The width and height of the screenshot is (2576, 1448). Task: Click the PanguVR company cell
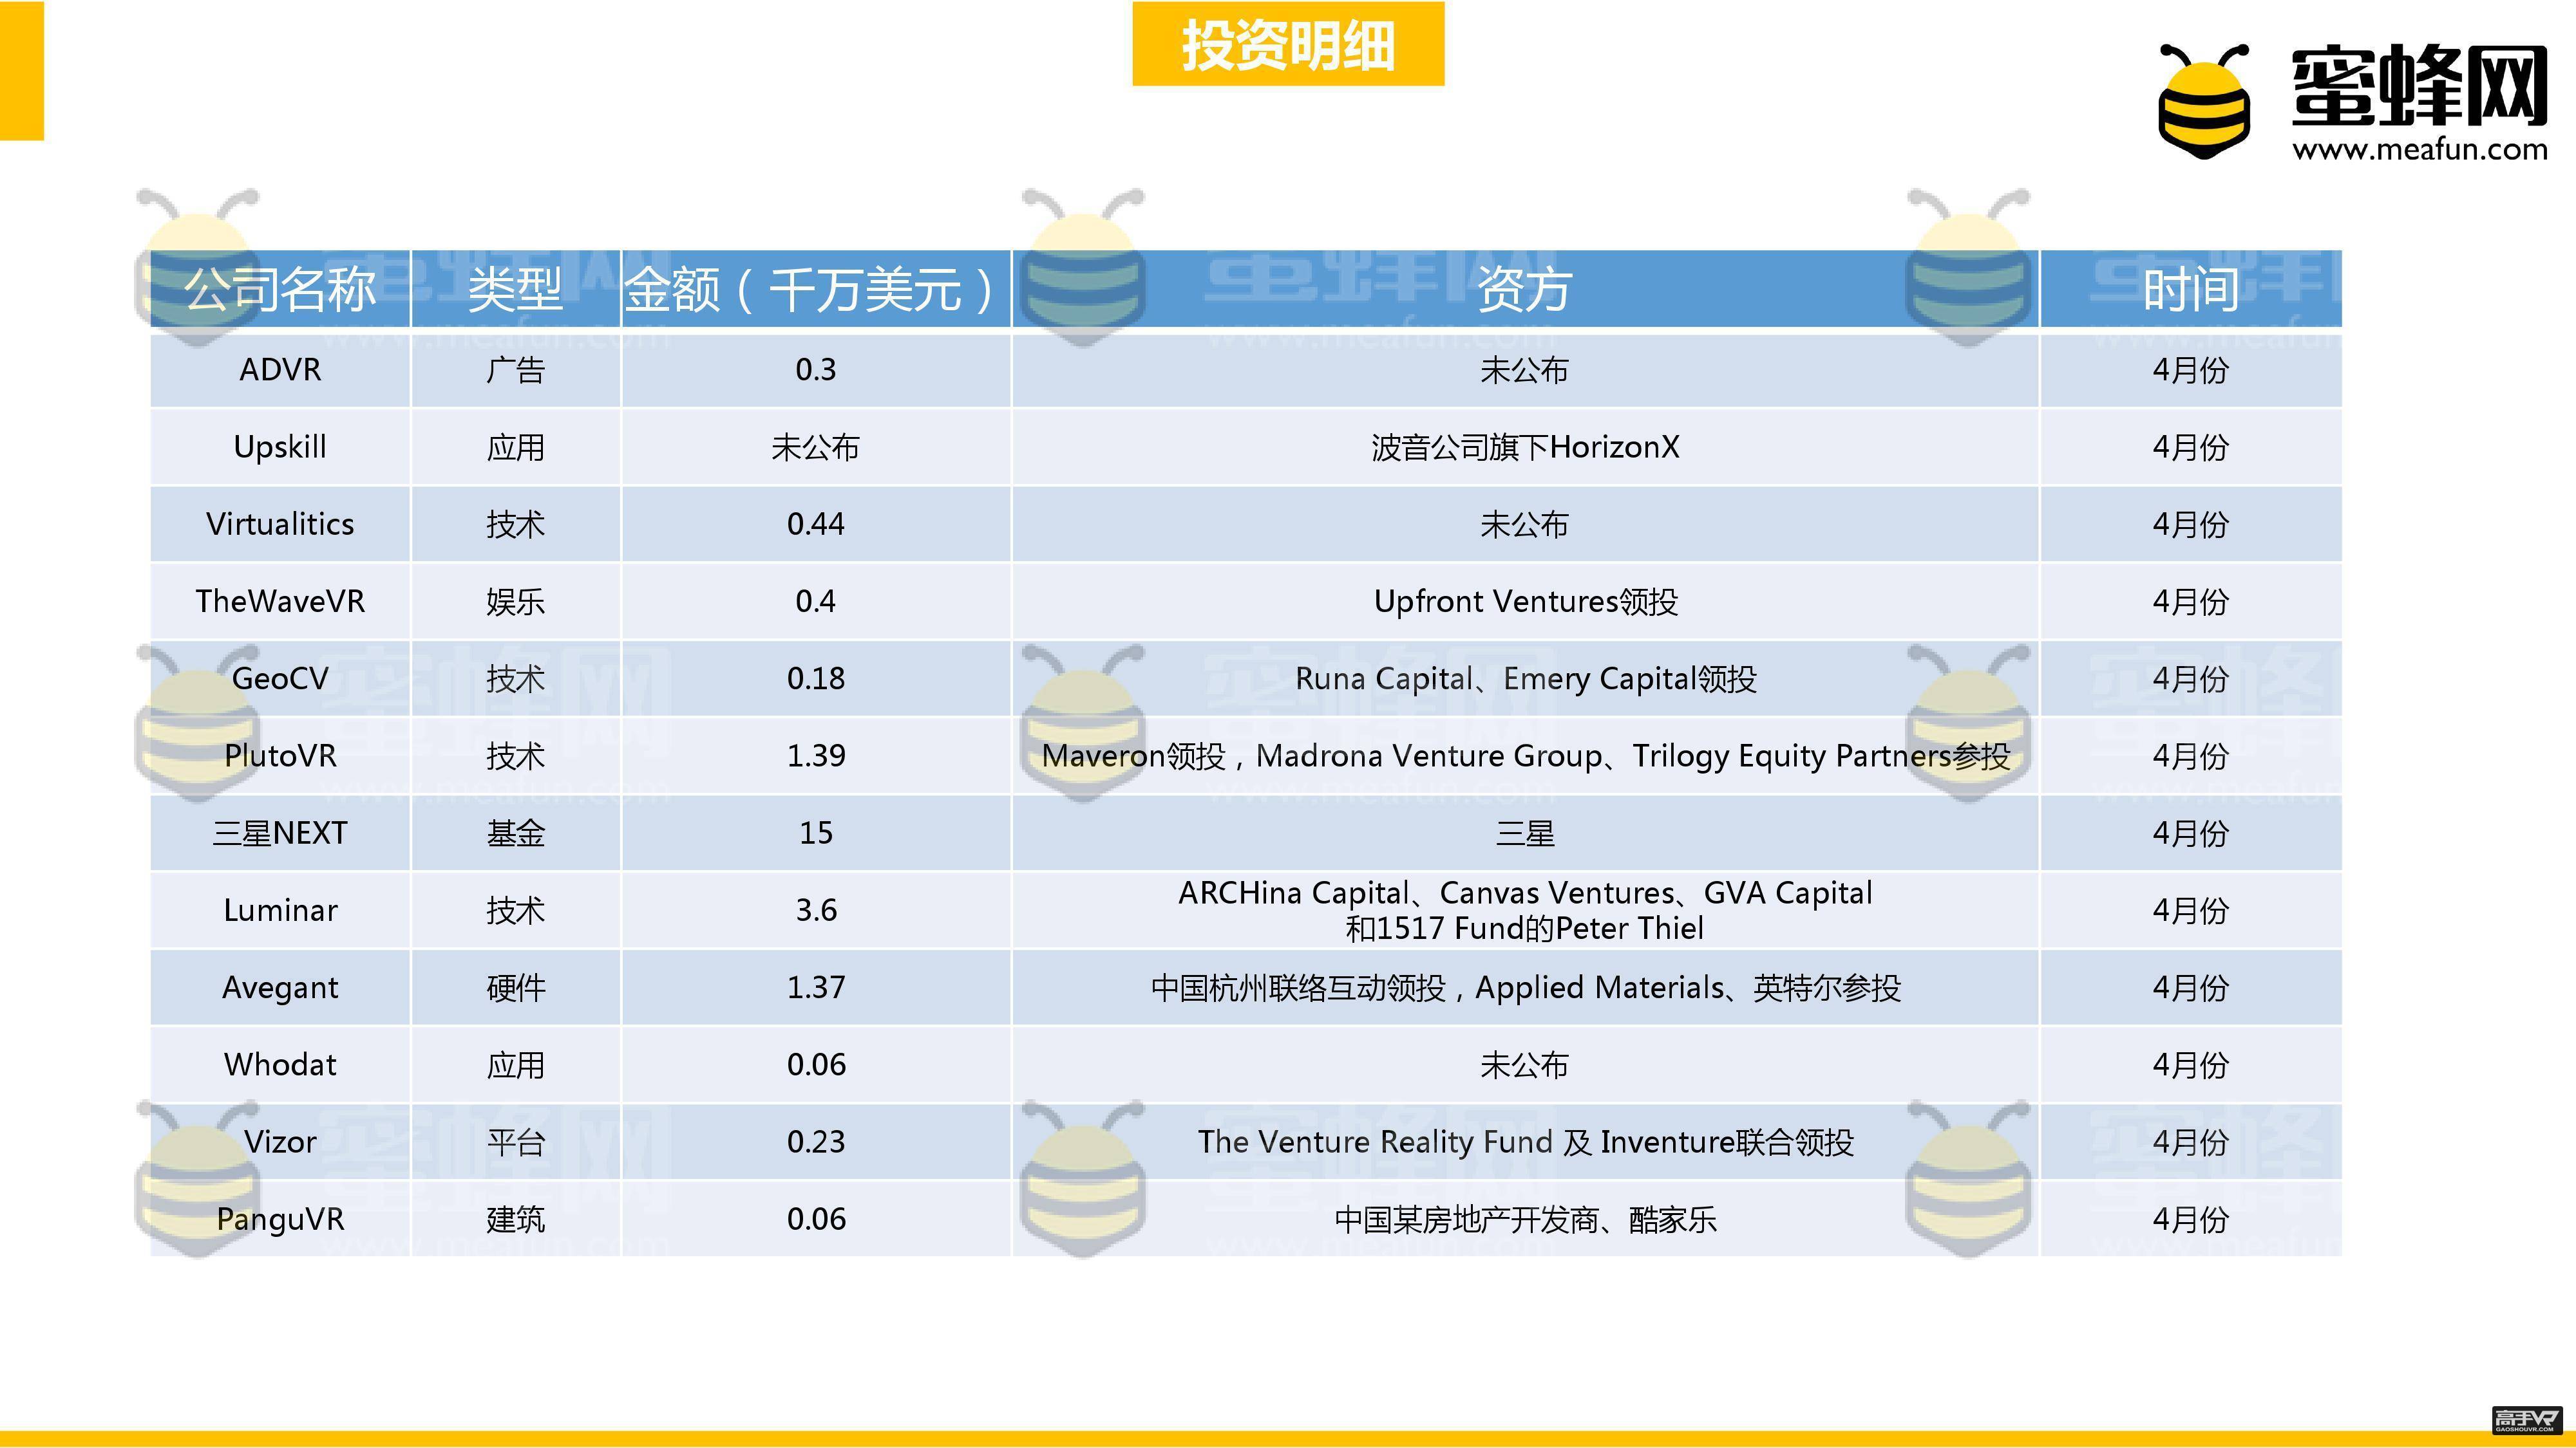pyautogui.click(x=280, y=1219)
